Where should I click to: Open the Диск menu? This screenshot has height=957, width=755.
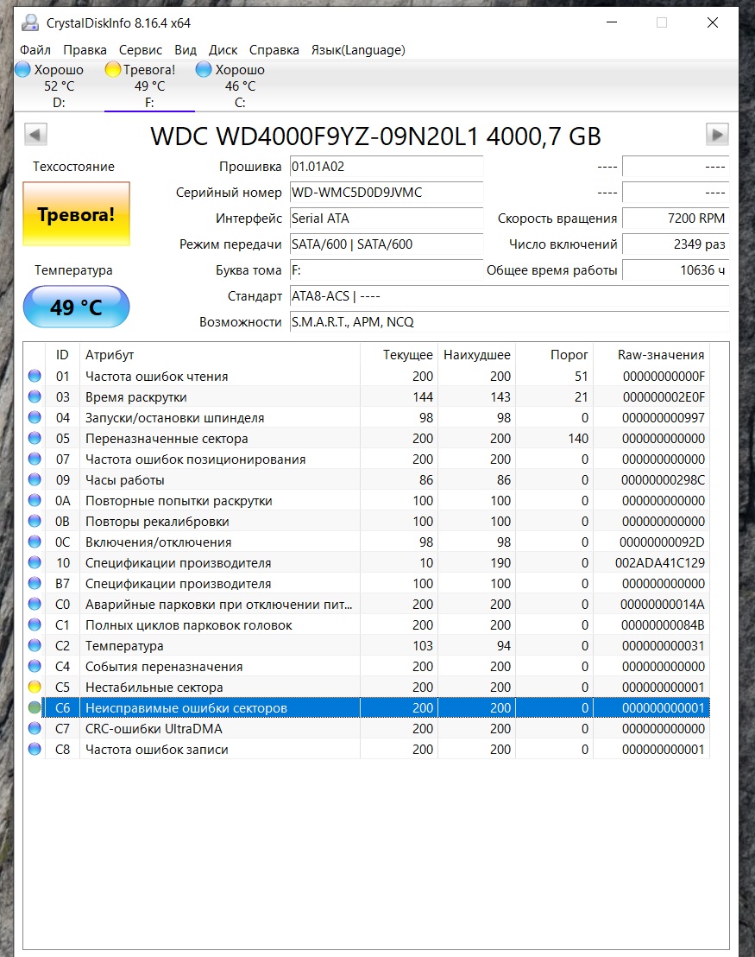(223, 50)
